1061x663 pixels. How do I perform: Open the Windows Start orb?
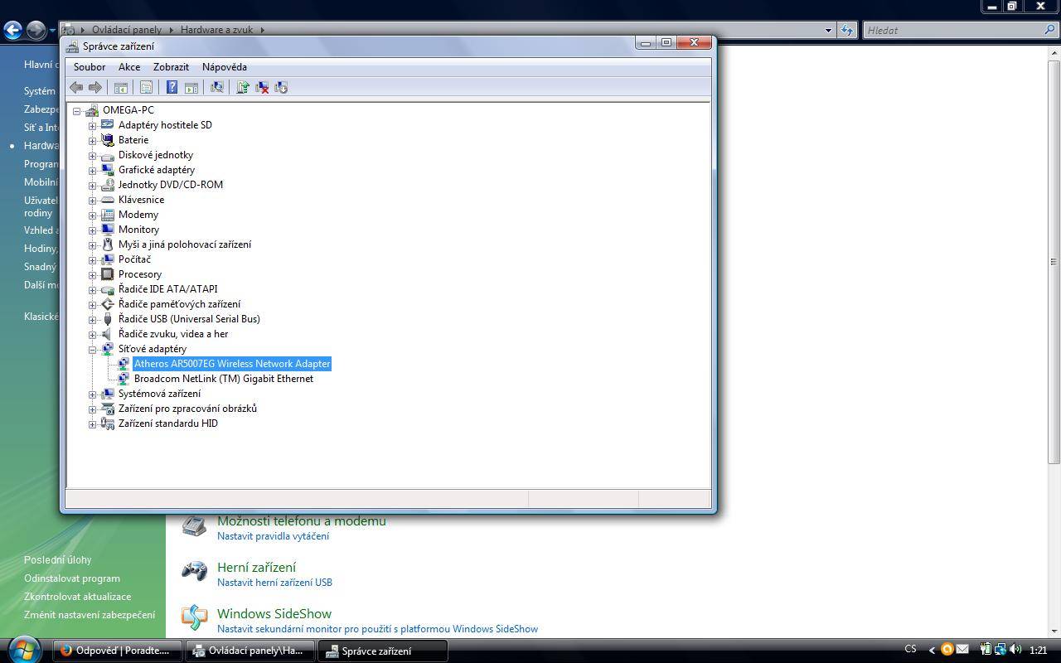coord(24,649)
